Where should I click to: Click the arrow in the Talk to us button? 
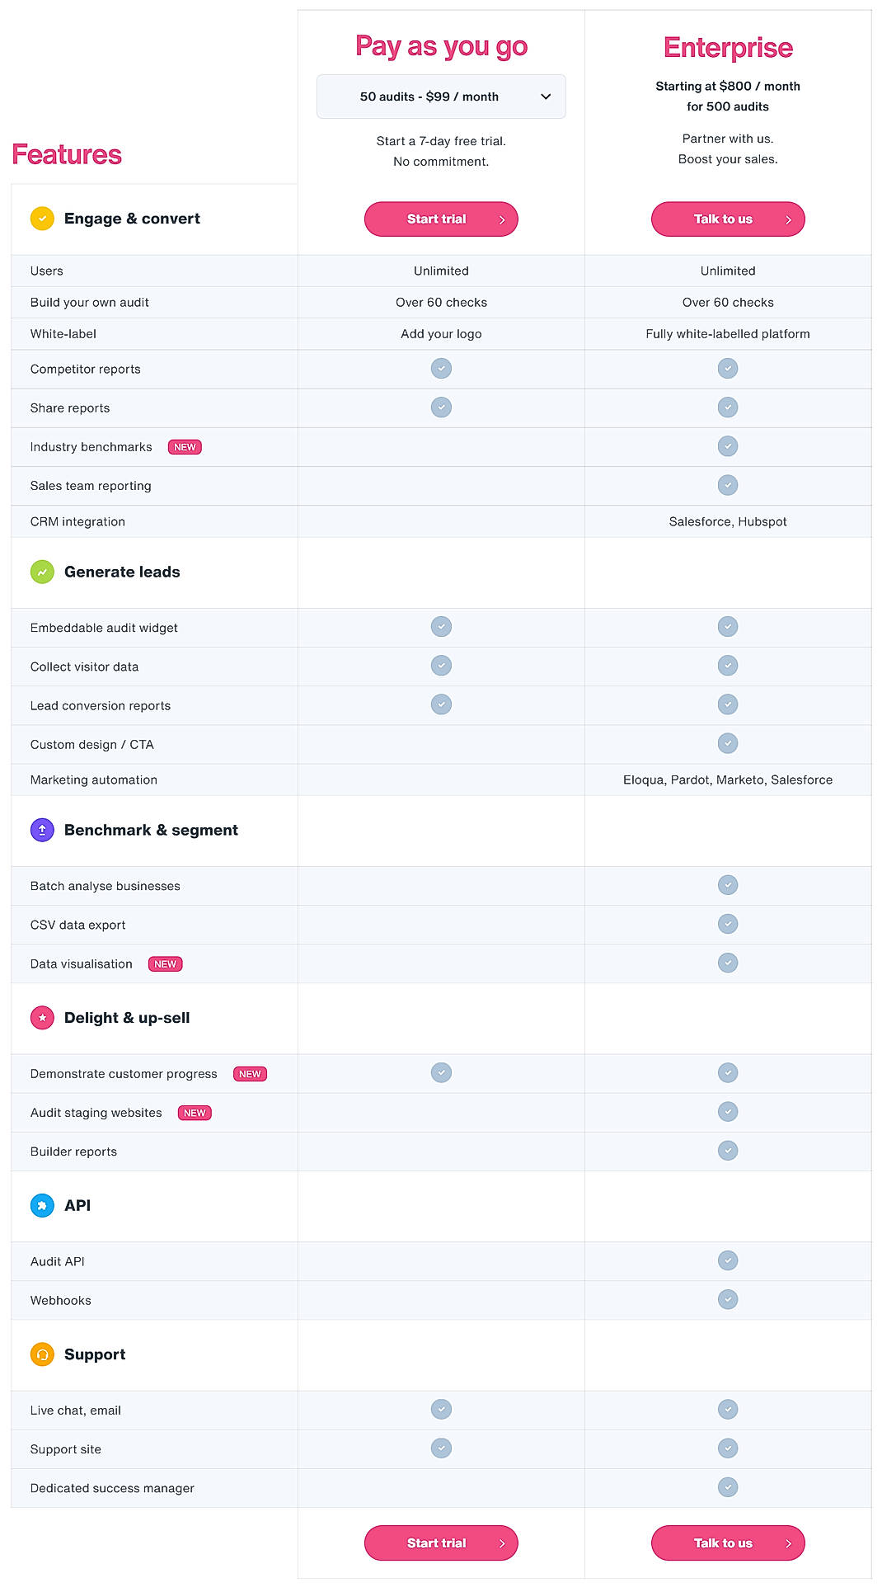tap(787, 219)
